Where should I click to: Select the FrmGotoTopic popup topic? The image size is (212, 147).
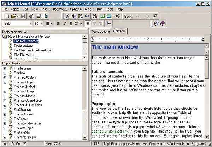point(24,128)
